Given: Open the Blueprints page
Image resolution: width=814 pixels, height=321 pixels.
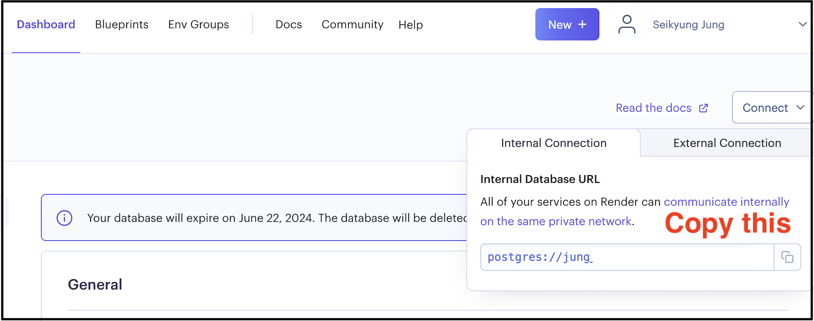Looking at the screenshot, I should pyautogui.click(x=122, y=25).
